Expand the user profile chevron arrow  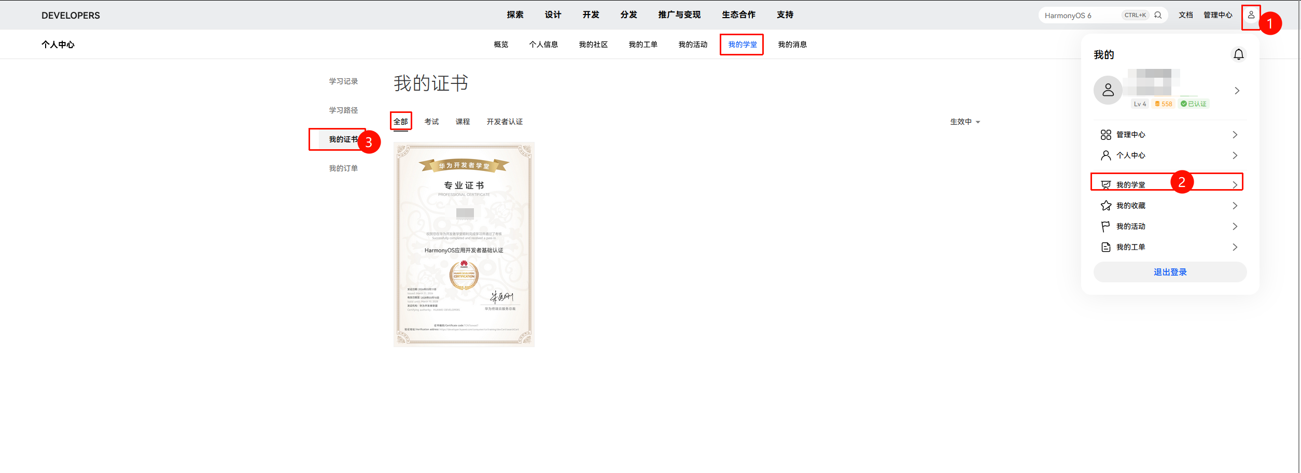[x=1237, y=91]
